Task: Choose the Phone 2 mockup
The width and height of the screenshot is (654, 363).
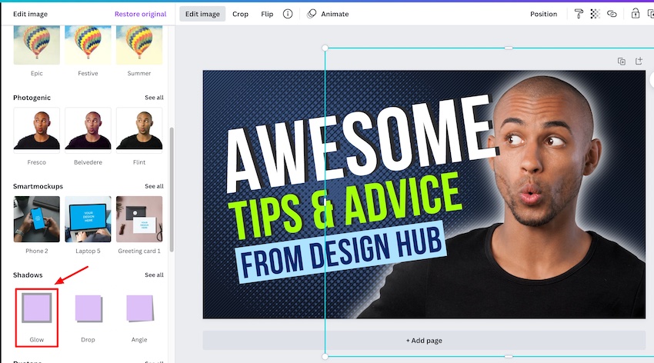Action: click(x=37, y=219)
